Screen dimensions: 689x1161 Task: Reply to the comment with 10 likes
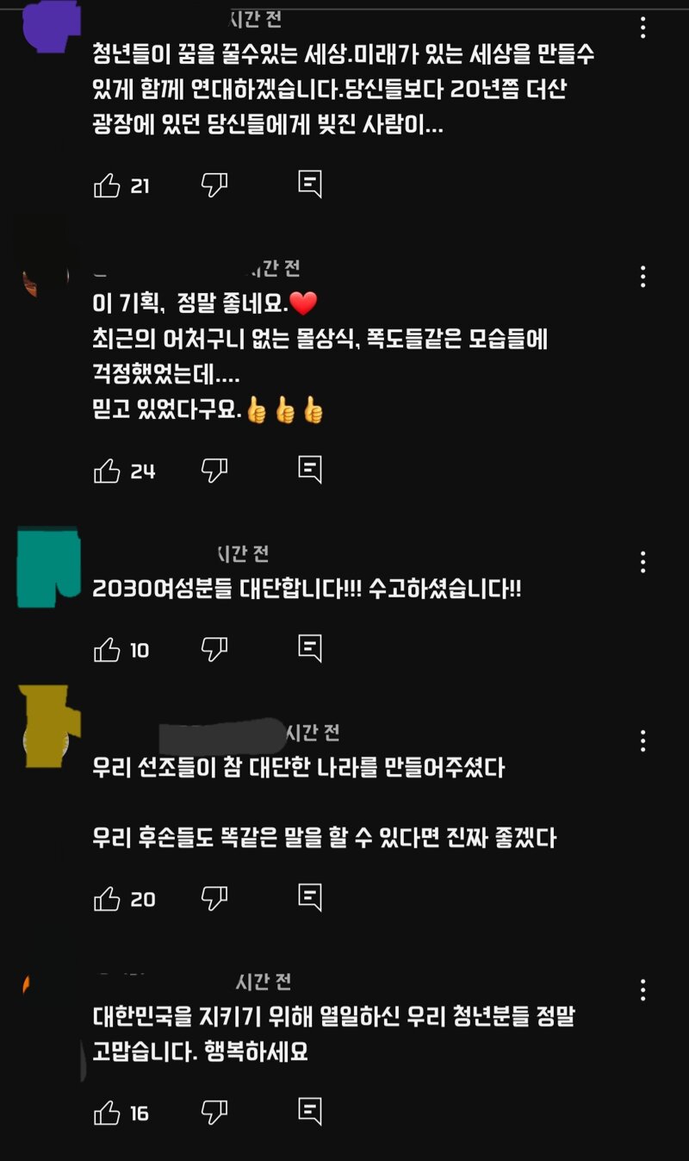[x=310, y=648]
